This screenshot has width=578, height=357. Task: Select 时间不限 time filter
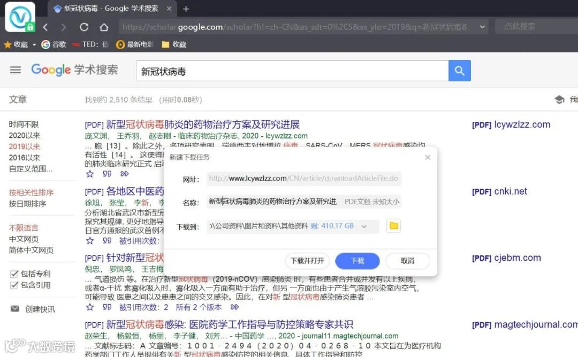[24, 125]
